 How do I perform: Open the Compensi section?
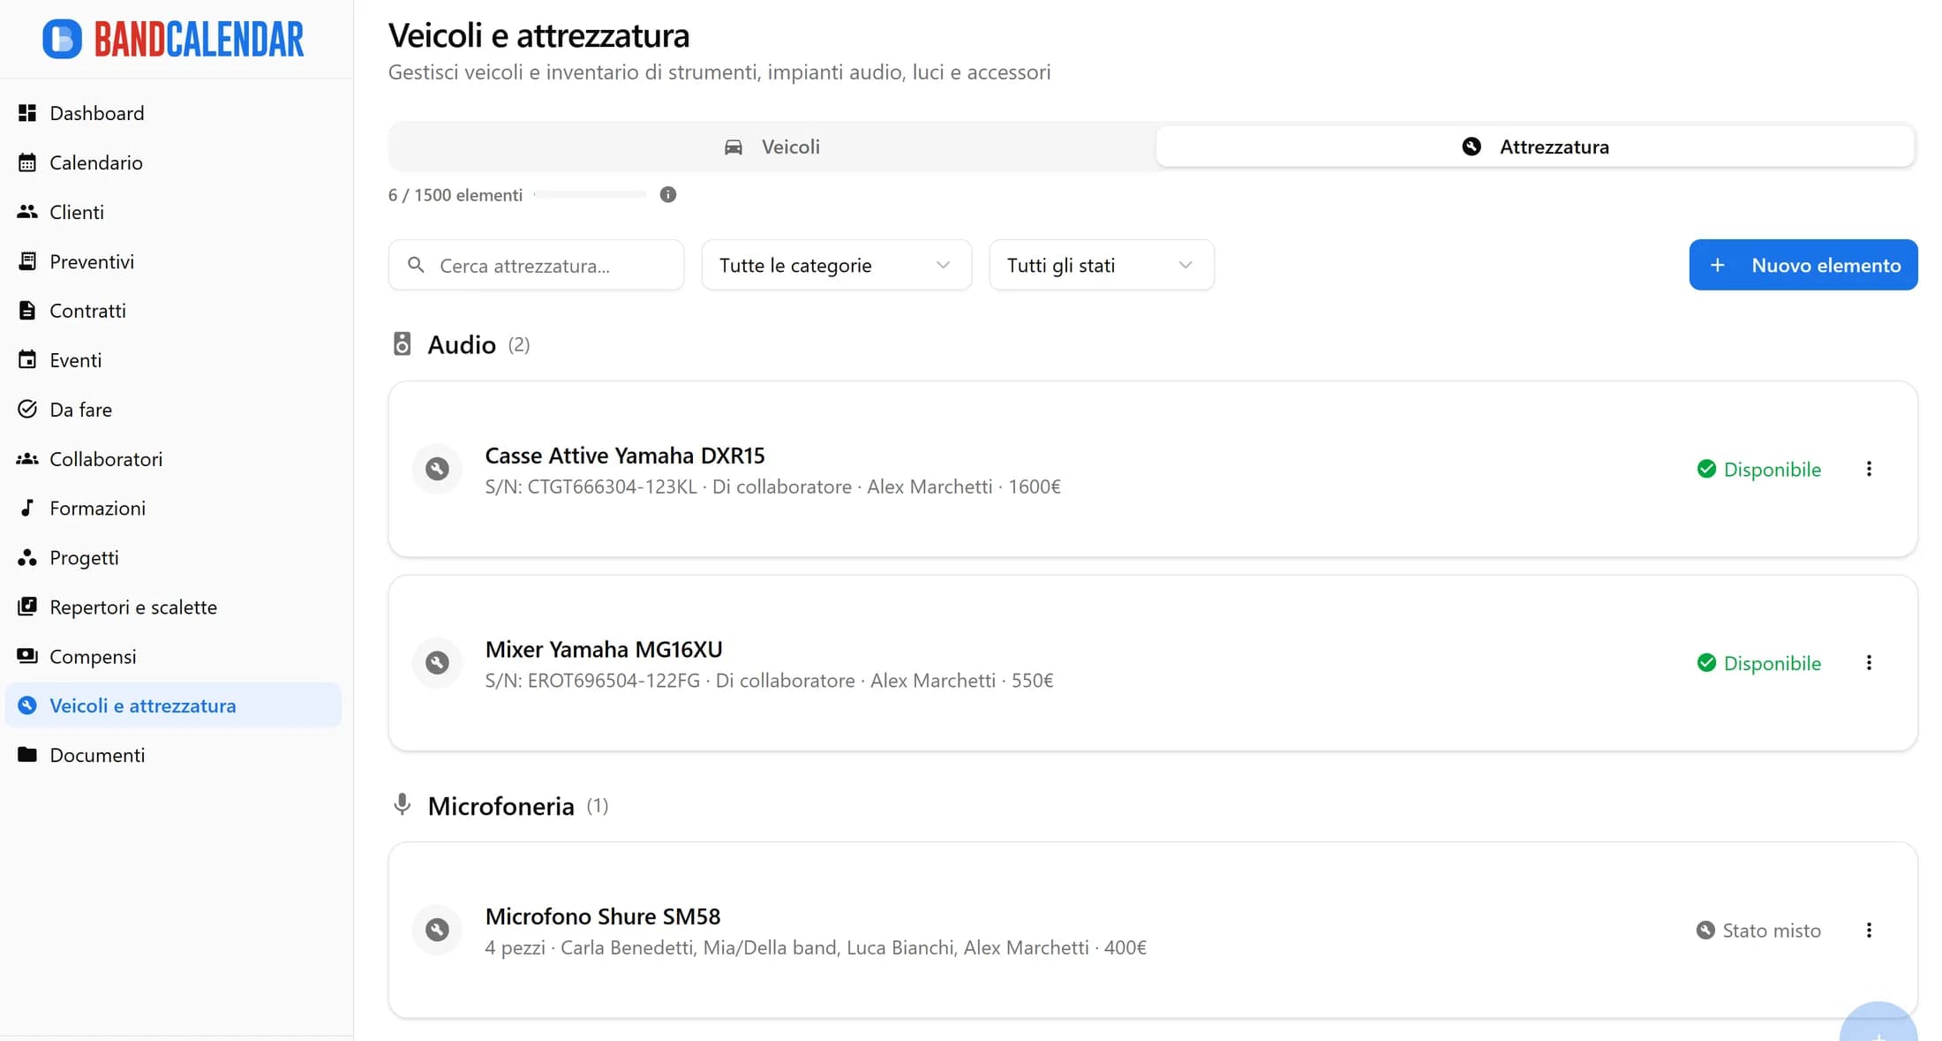93,656
